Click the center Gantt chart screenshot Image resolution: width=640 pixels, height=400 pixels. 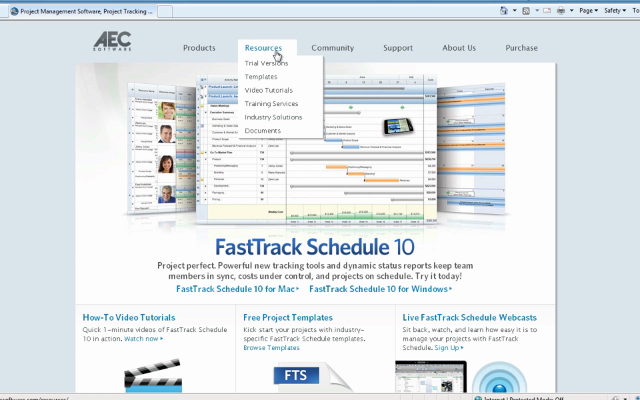coord(316,149)
